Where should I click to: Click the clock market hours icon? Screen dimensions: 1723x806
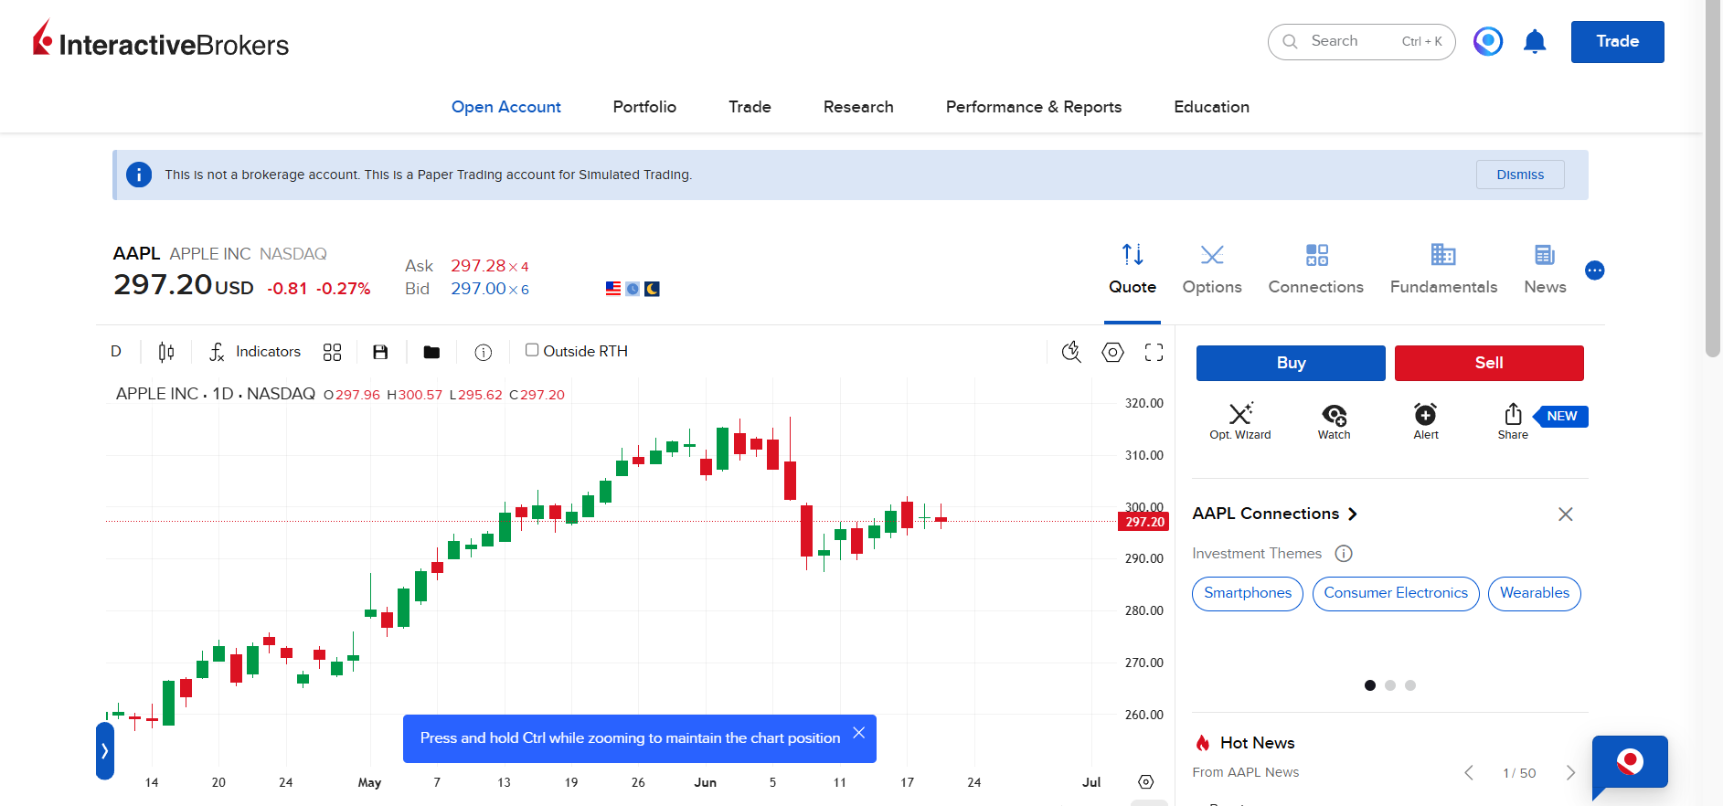(633, 289)
